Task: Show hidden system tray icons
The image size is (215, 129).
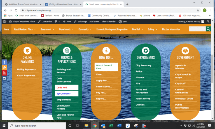Action: [181, 126]
